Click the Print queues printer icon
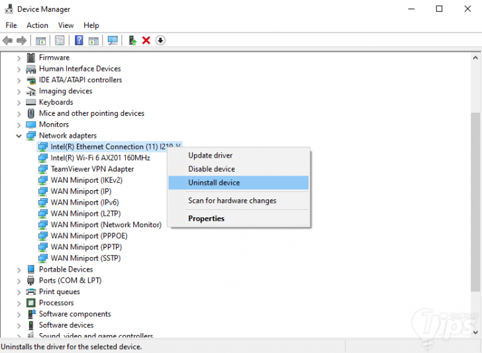This screenshot has width=482, height=353. click(30, 291)
